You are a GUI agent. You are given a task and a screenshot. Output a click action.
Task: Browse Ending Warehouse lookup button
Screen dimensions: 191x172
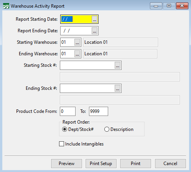click(x=77, y=54)
